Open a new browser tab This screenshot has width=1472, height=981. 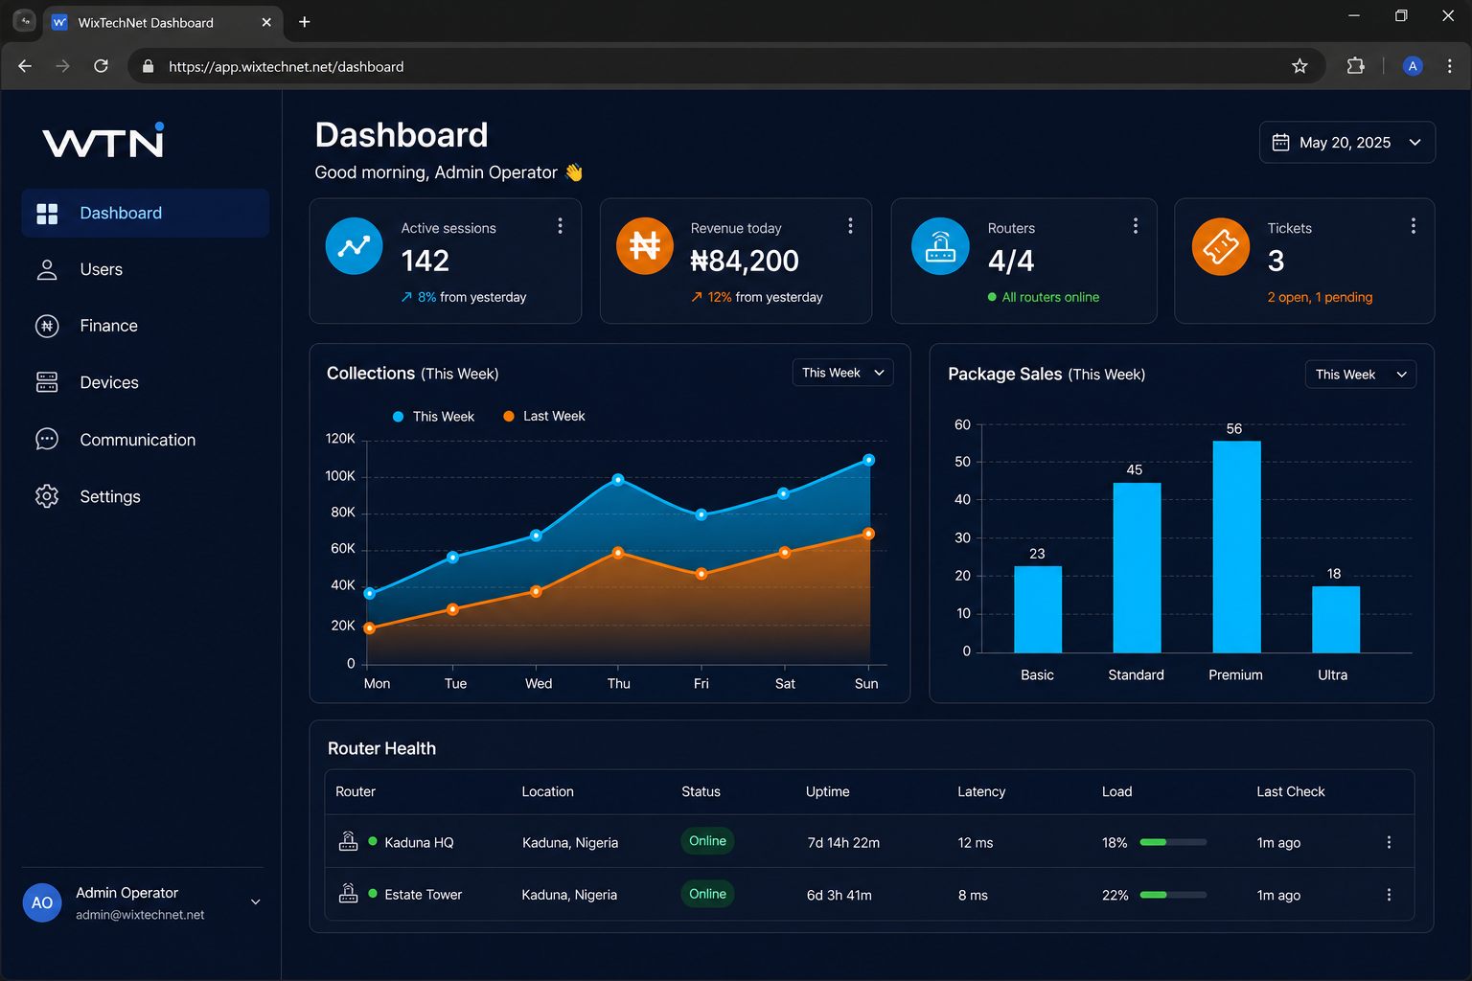(304, 22)
